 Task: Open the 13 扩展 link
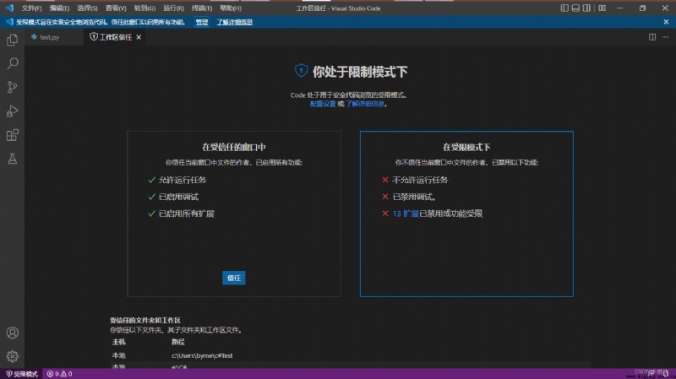406,214
